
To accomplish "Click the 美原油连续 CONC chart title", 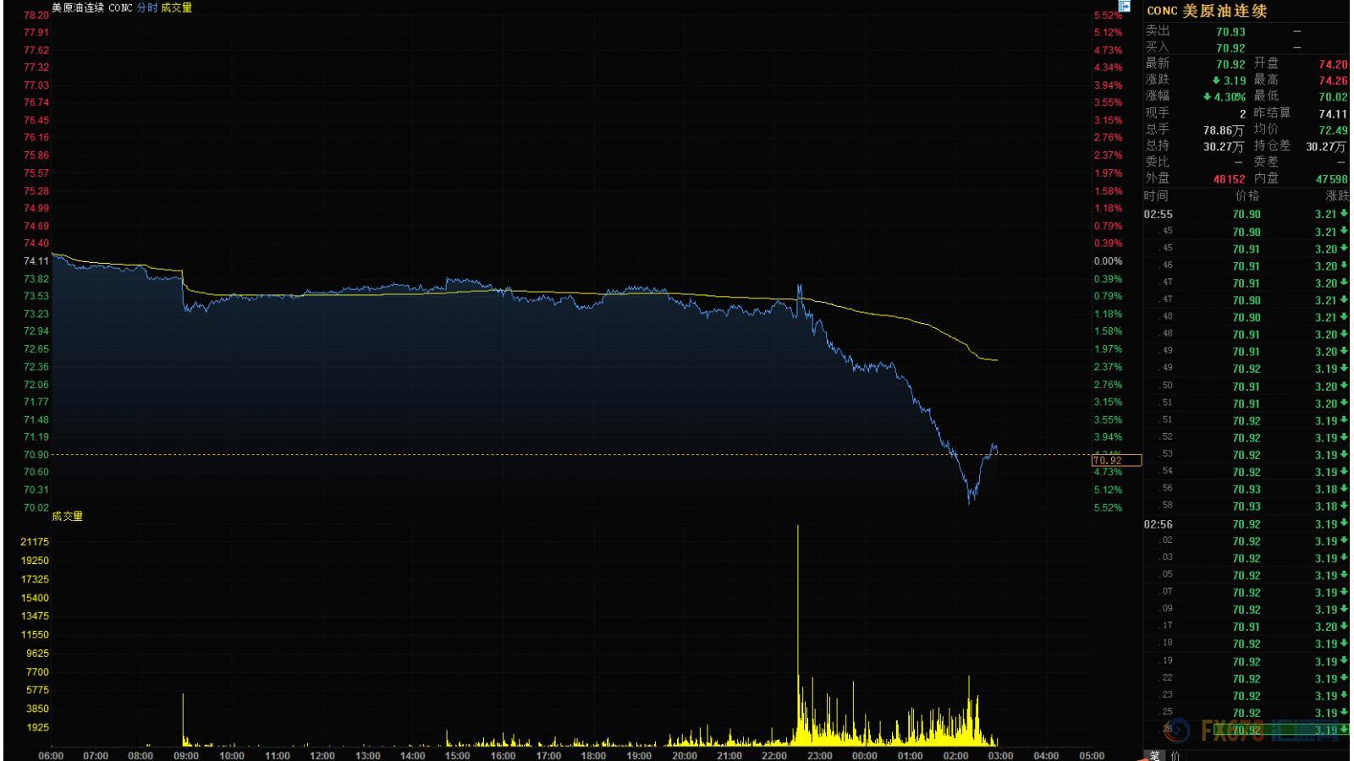I will pos(92,8).
